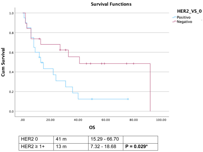Click the red Negativo legend line swatch
Image resolution: width=203 pixels, height=152 pixels.
(x=174, y=21)
